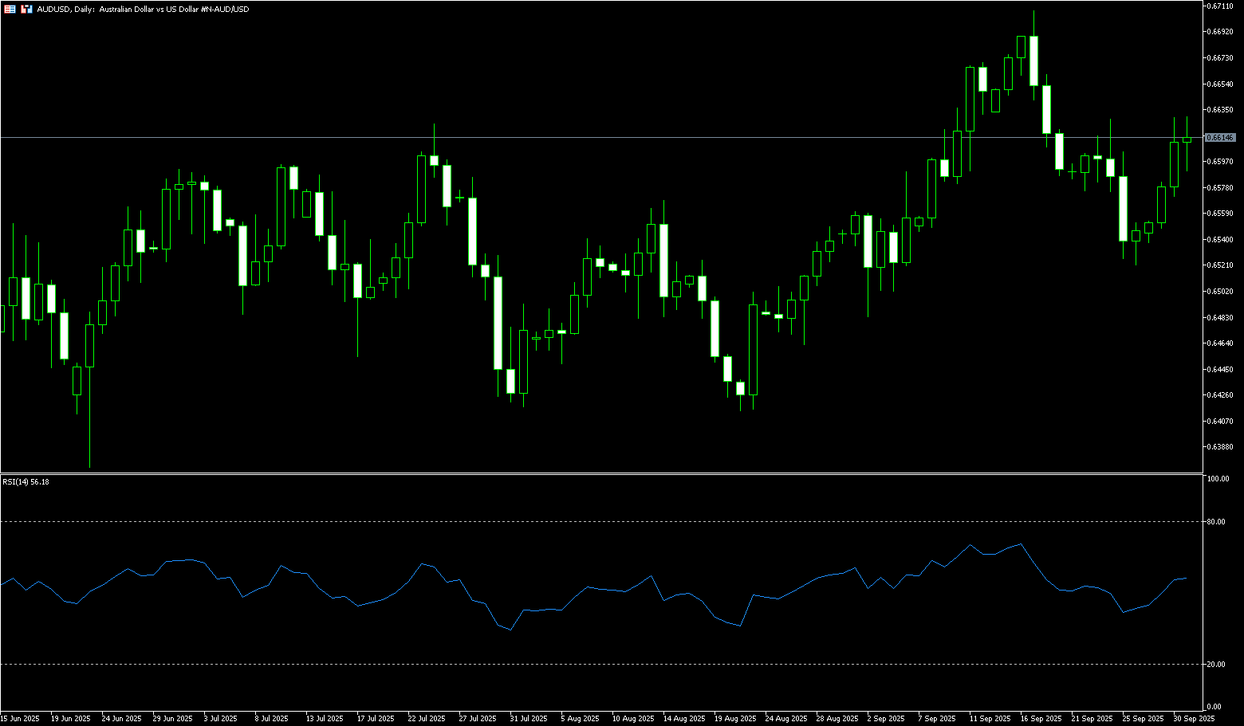Click the 0.65020 price scale label
Screen dimensions: 1244x726
(1221, 292)
